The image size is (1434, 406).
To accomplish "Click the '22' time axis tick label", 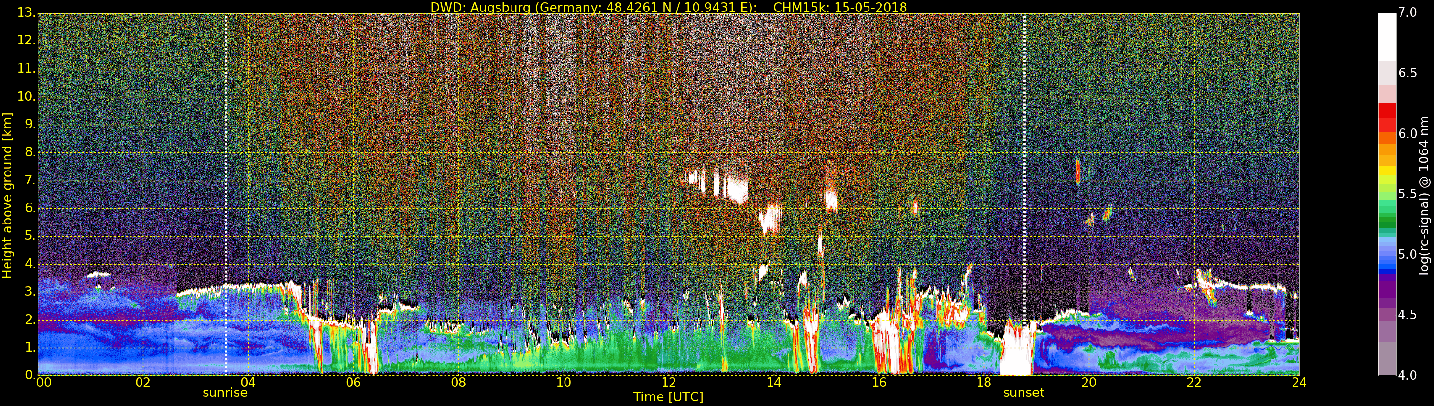I will pos(1195,383).
